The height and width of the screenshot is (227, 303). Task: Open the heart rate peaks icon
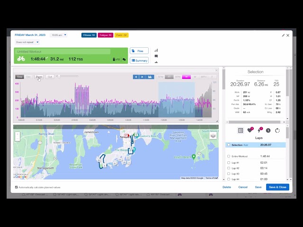tap(250, 130)
